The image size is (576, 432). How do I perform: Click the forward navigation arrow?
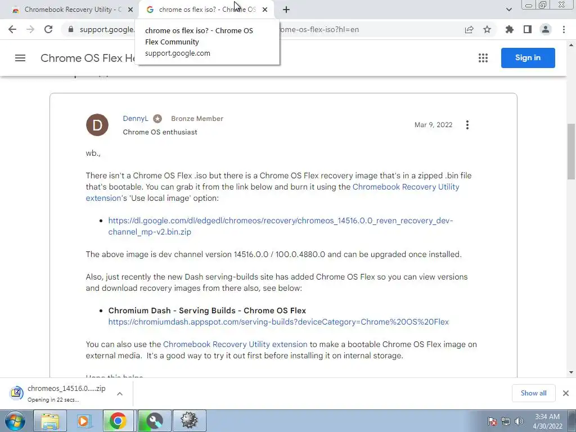click(30, 29)
